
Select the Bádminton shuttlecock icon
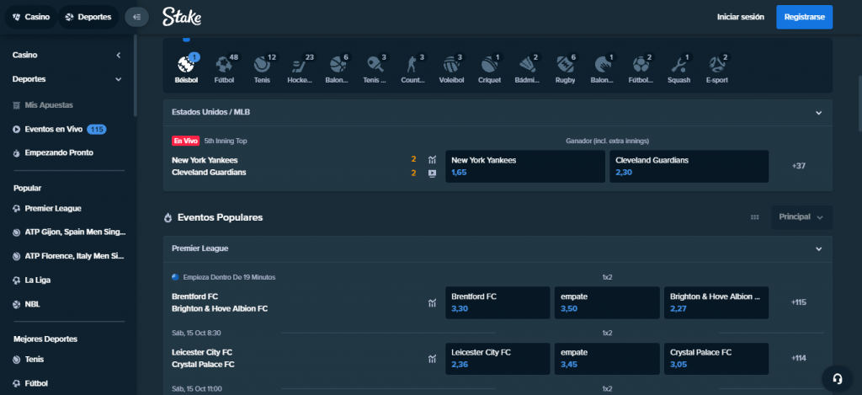527,65
